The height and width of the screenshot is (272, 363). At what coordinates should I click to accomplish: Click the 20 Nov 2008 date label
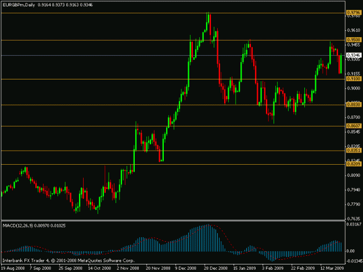[x=158, y=269]
